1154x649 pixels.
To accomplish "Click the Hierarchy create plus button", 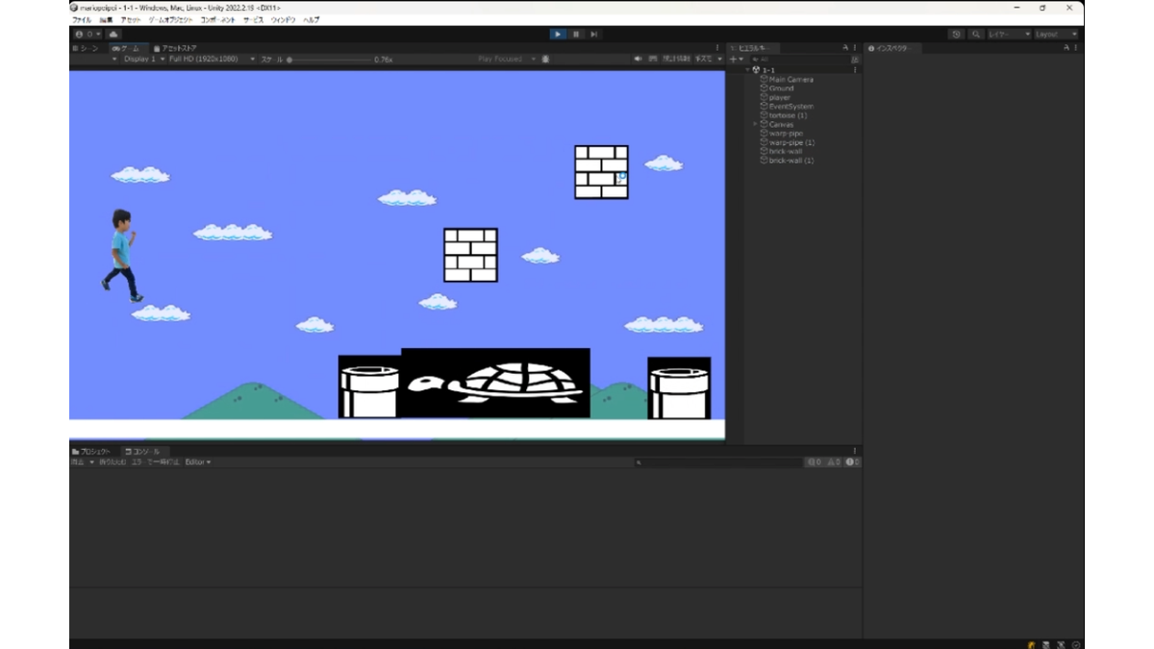I will coord(735,59).
